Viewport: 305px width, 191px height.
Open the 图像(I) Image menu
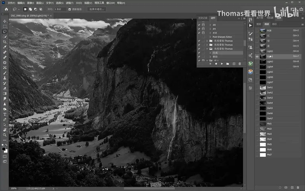pos(31,3)
